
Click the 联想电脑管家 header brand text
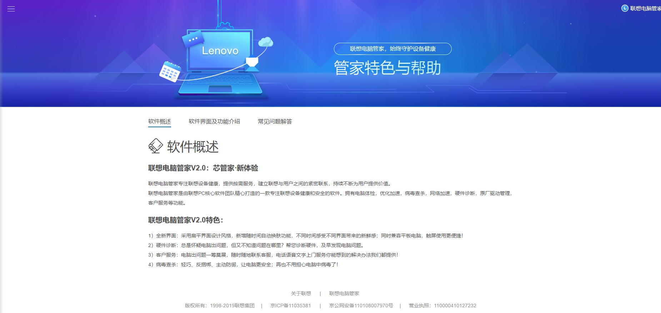(645, 8)
